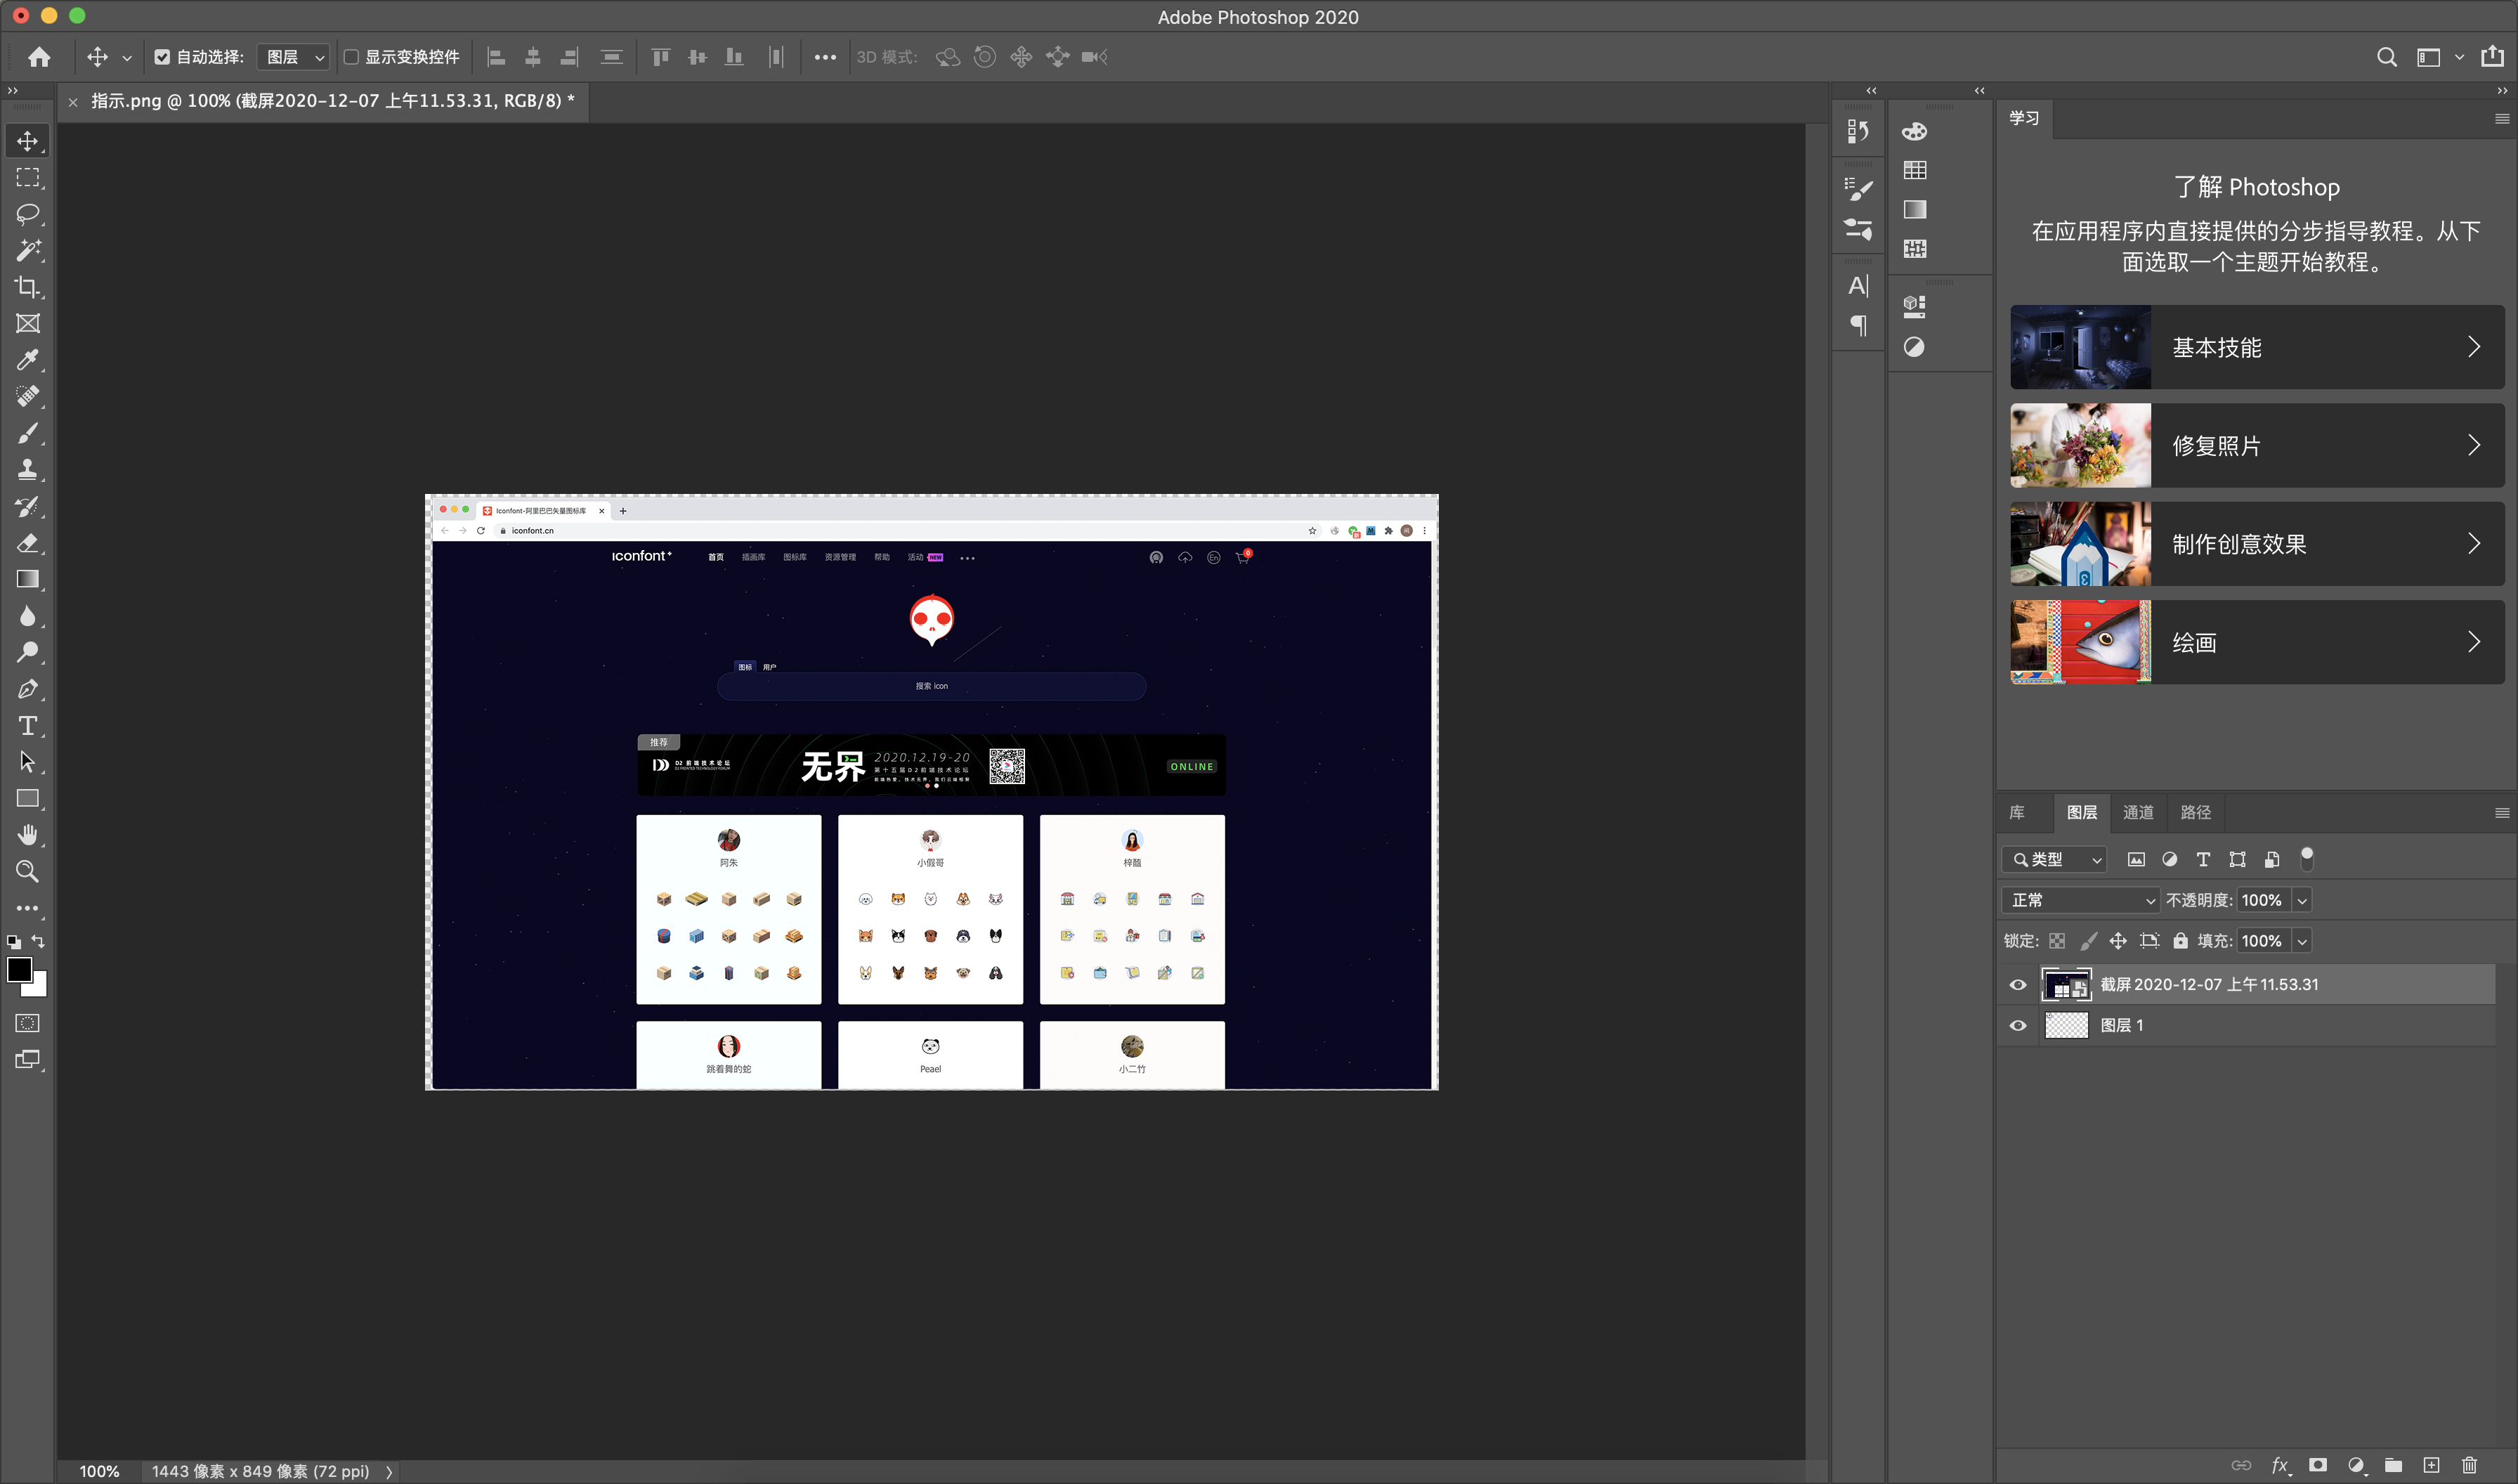The height and width of the screenshot is (1484, 2518).
Task: Select the Lasso tool
Action: click(28, 214)
